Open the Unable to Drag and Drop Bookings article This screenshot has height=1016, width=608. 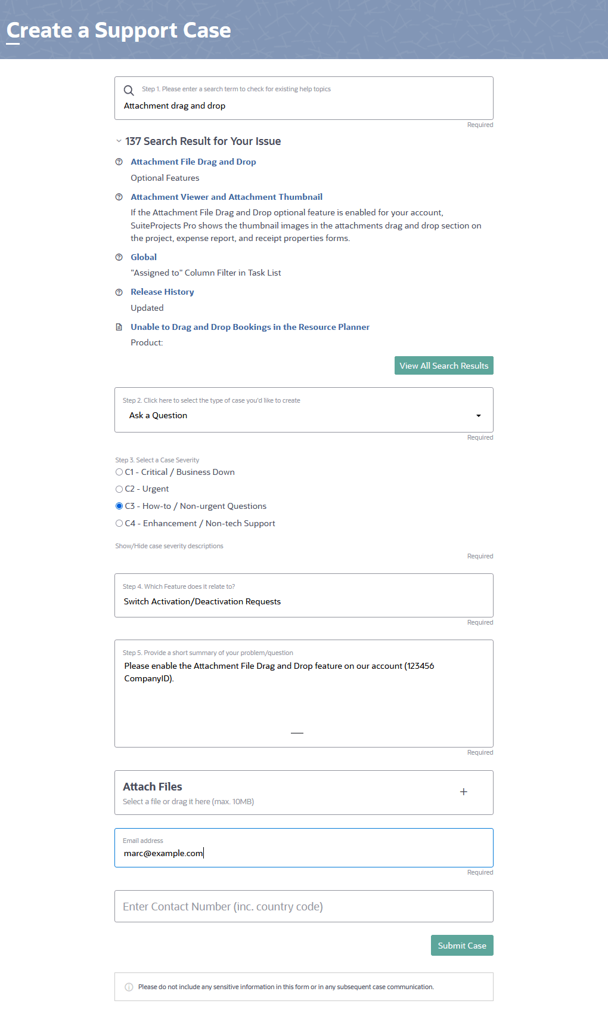[x=250, y=326]
